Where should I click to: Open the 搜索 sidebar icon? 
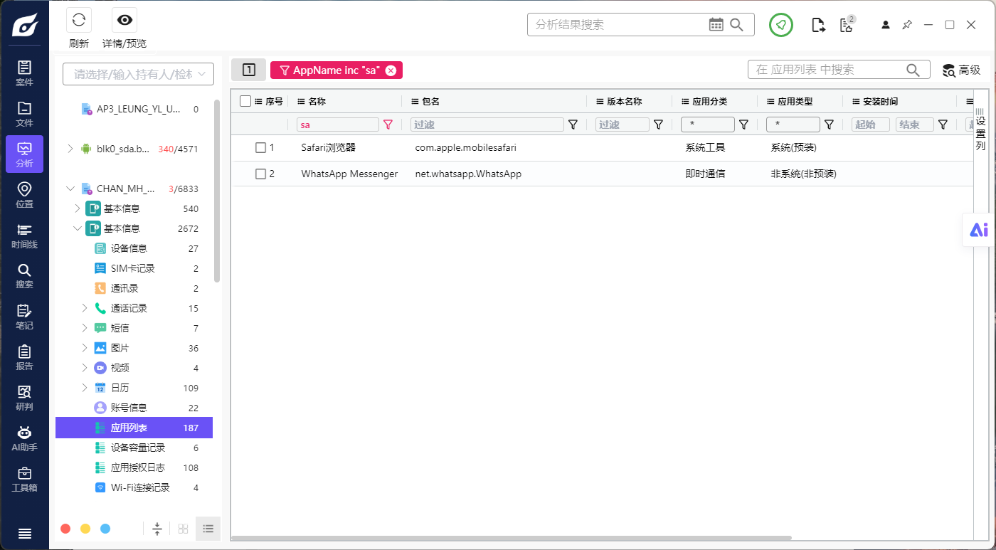(x=24, y=276)
